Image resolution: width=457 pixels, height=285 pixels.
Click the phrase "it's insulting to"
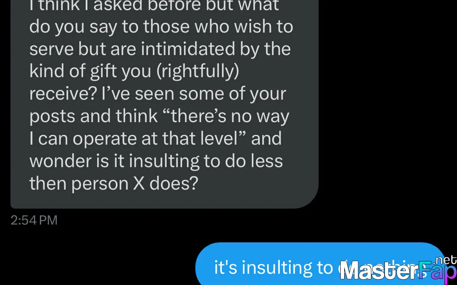[x=274, y=268]
